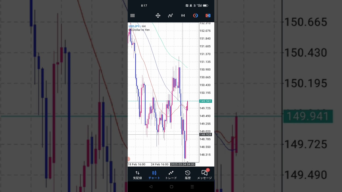Viewport: 342px width, 192px height.
Task: Tap the red-blue clock icon
Action: [x=196, y=15]
